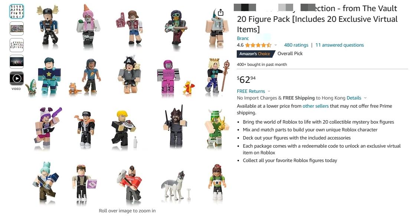This screenshot has width=413, height=219.
Task: Click the gray wolf figure in image
Action: point(174,185)
